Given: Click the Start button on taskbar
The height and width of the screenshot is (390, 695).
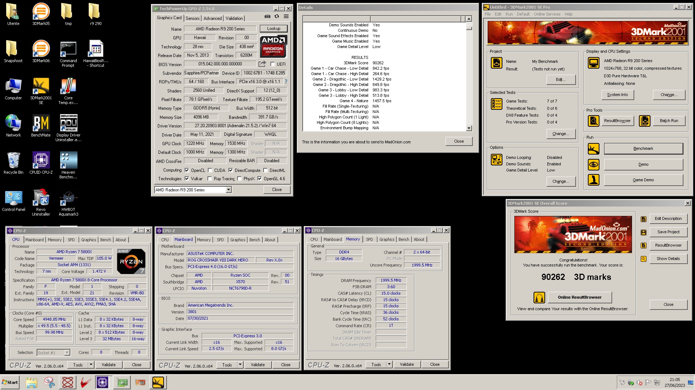Looking at the screenshot, I should click(x=10, y=382).
